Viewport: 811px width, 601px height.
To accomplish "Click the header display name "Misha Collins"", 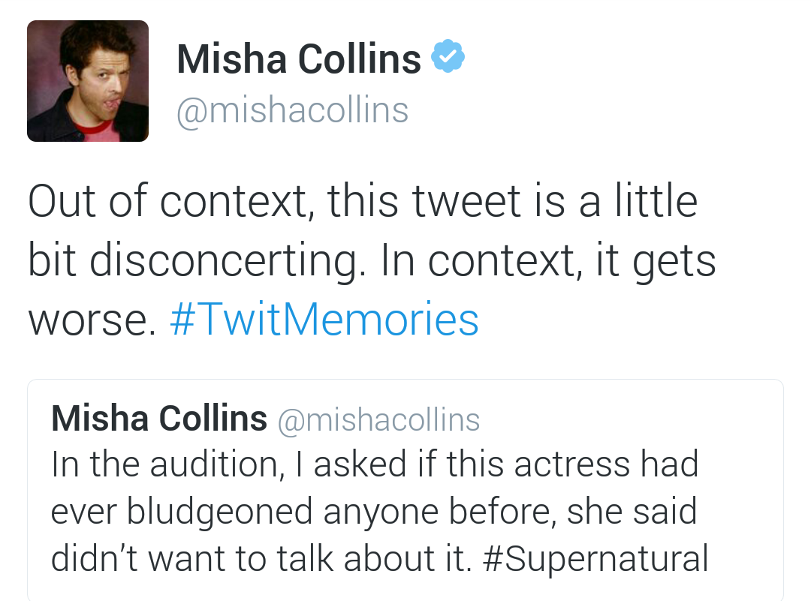I will tap(299, 59).
